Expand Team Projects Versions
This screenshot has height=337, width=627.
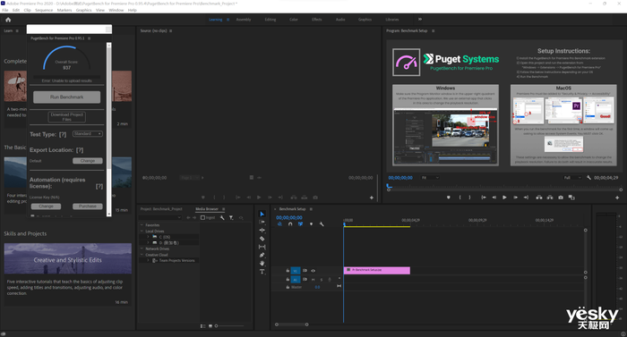148,260
